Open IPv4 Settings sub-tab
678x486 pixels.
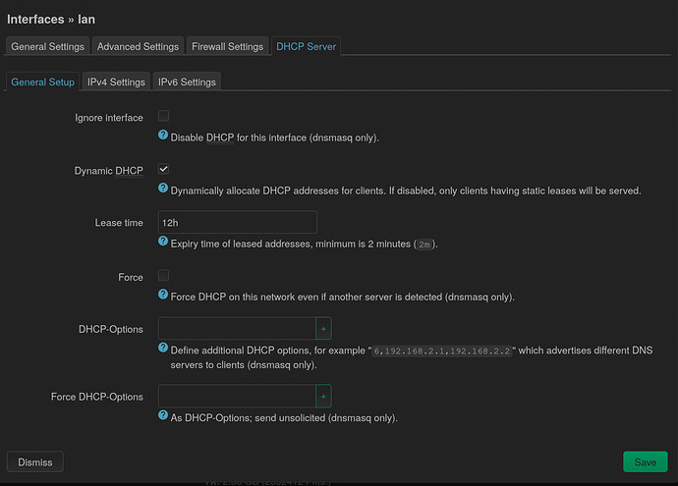click(116, 82)
